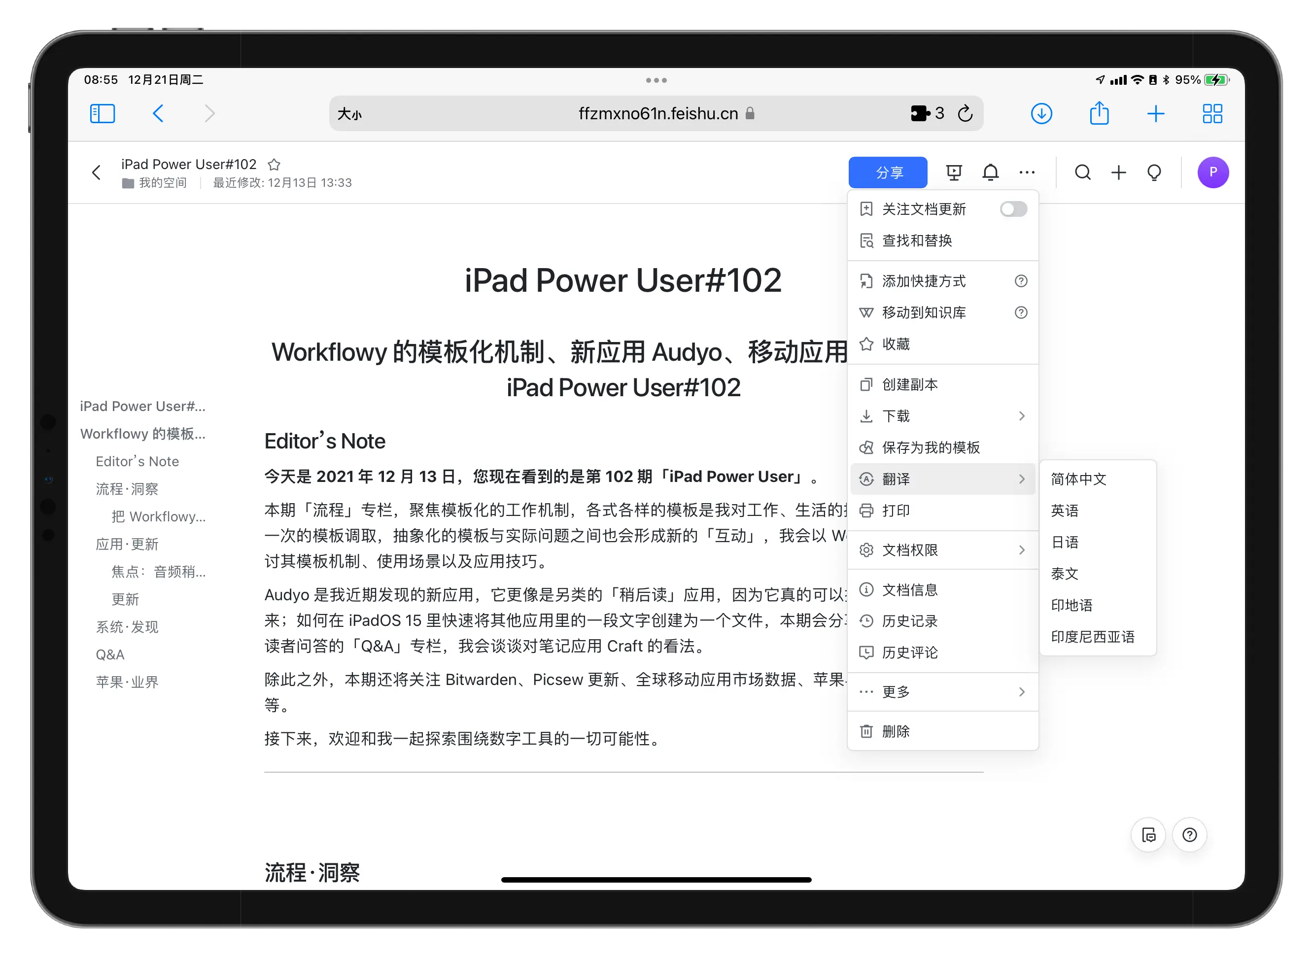This screenshot has width=1313, height=958.
Task: Expand the 文档权限 submenu
Action: point(943,550)
